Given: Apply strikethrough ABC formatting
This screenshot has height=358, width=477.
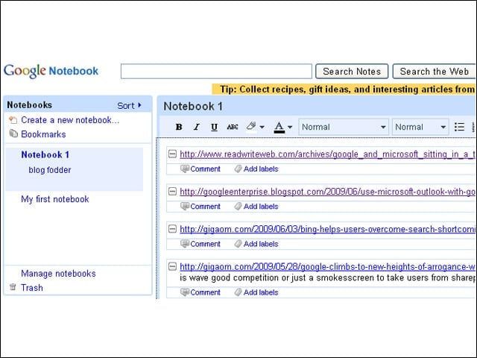Looking at the screenshot, I should tap(233, 127).
